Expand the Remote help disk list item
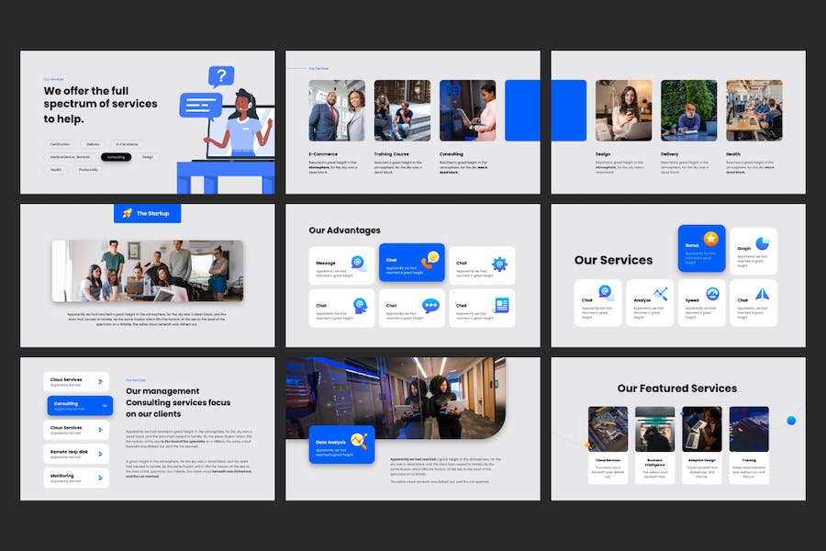 (x=76, y=454)
